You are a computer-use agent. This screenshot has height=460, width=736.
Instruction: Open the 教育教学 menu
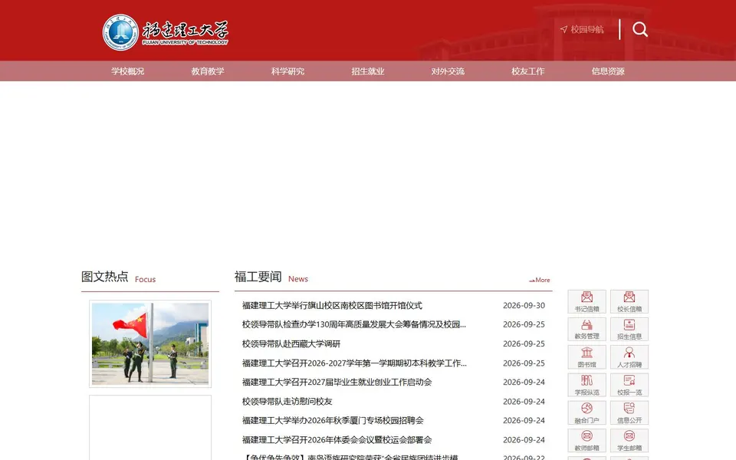click(208, 71)
